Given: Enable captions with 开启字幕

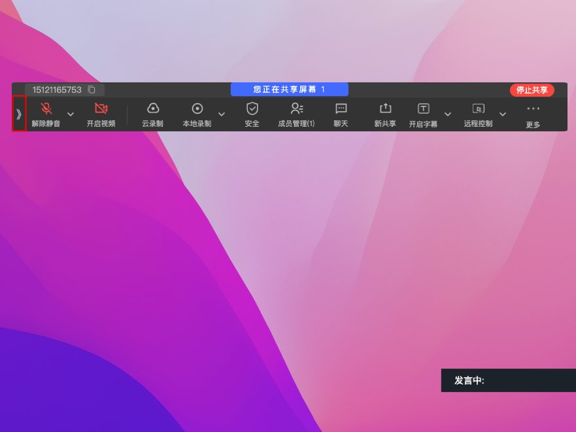Looking at the screenshot, I should tap(423, 115).
